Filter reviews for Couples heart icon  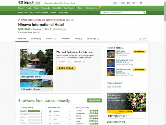click(x=50, y=116)
